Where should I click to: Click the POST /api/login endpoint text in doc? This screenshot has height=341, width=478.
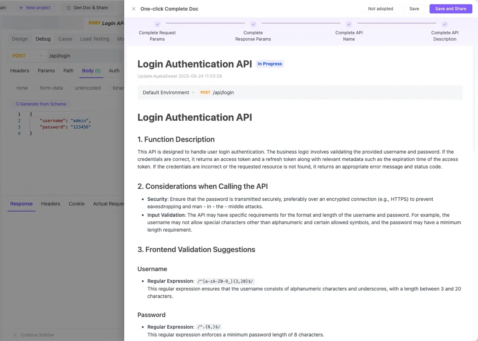point(217,93)
